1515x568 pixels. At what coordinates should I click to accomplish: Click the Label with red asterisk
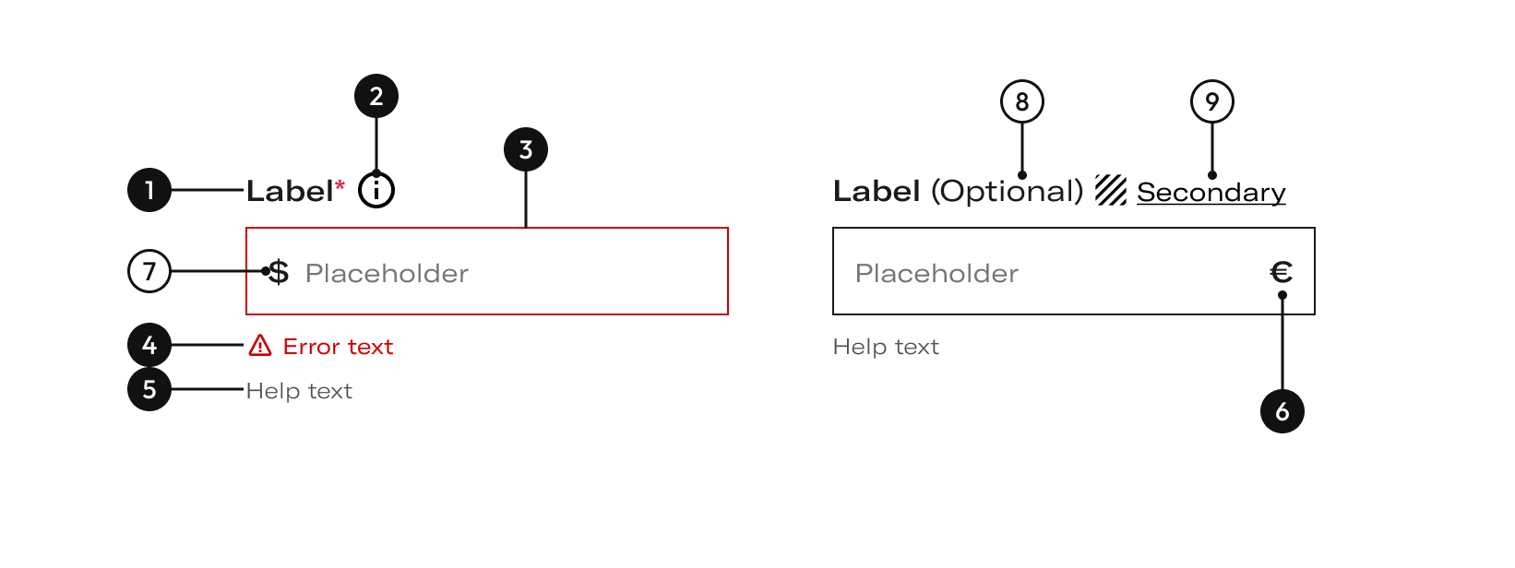click(x=295, y=191)
